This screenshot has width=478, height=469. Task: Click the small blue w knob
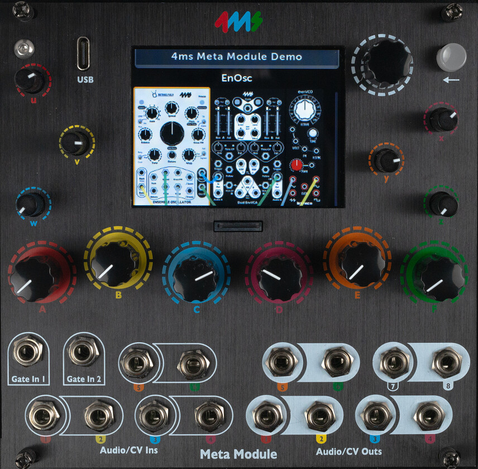click(x=31, y=204)
